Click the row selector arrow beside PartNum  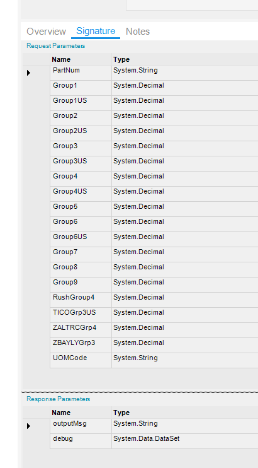click(28, 73)
